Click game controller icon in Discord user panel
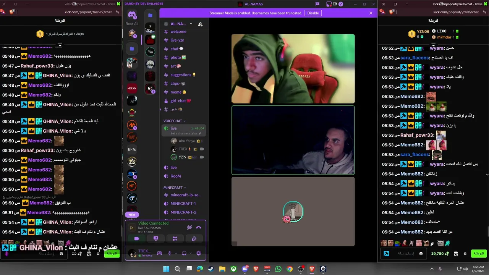Screen dimensions: 489x275 (x=159, y=253)
